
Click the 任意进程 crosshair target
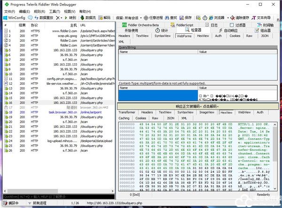point(153,18)
